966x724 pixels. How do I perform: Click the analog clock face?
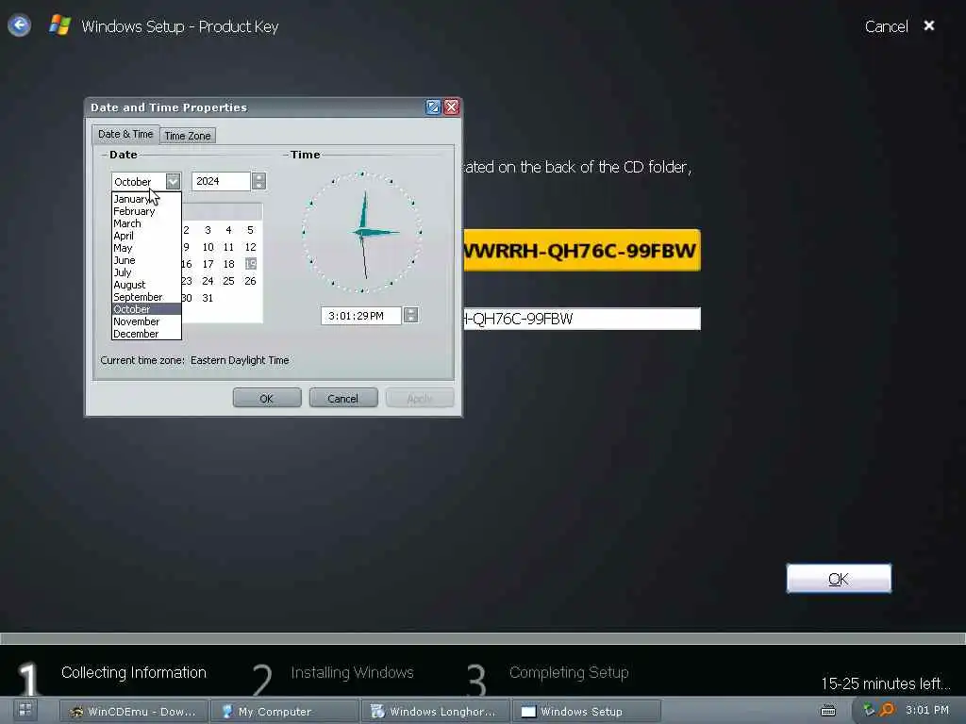coord(362,232)
